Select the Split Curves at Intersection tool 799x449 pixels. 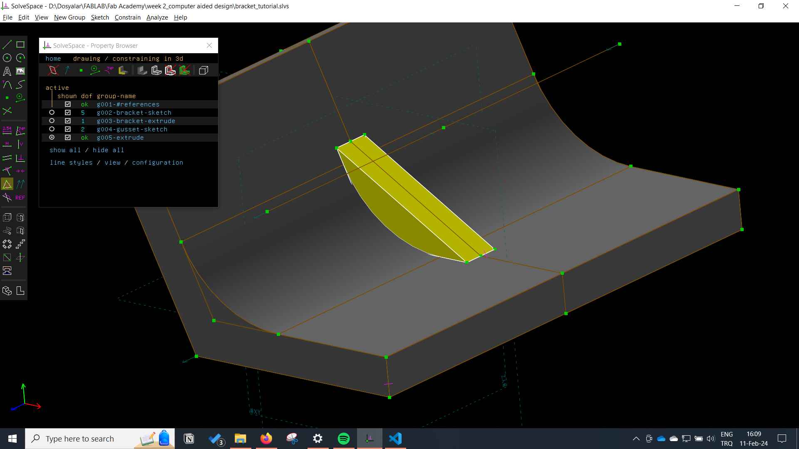pyautogui.click(x=7, y=111)
